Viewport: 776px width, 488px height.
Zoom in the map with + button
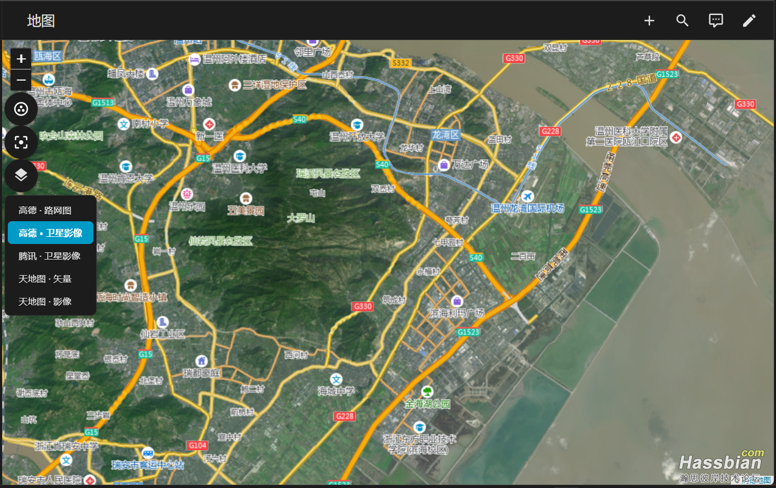coord(21,59)
